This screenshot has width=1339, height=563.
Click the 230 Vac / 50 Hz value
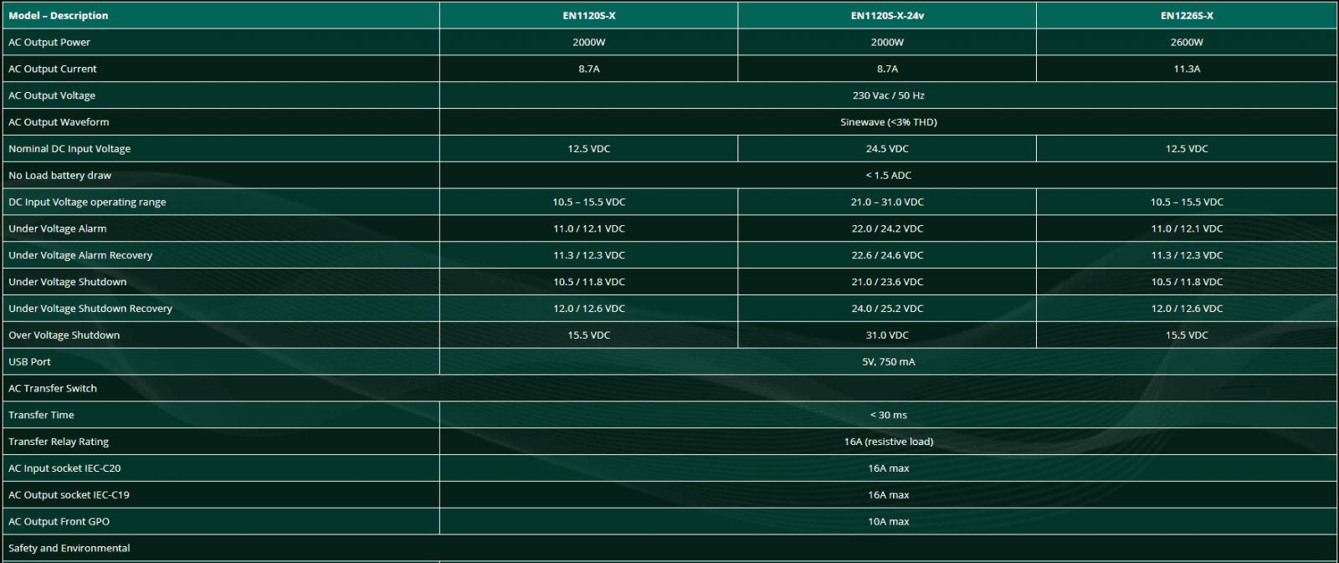(888, 96)
